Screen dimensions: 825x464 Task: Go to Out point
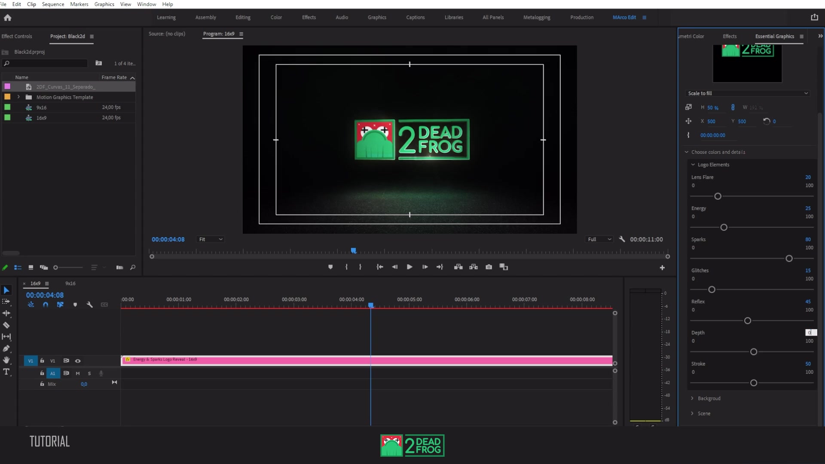click(x=440, y=267)
